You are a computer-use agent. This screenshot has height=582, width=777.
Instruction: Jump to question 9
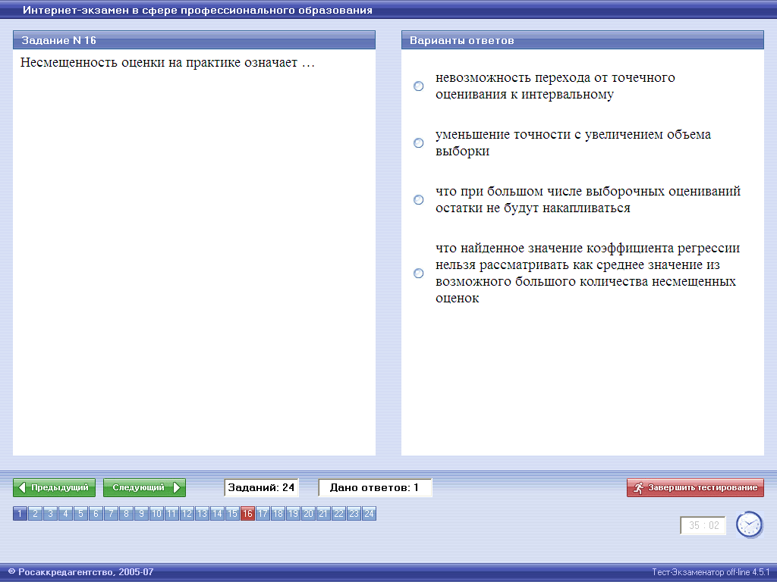(141, 514)
